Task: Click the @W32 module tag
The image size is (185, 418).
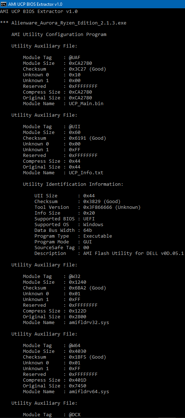Action: pyautogui.click(x=74, y=276)
